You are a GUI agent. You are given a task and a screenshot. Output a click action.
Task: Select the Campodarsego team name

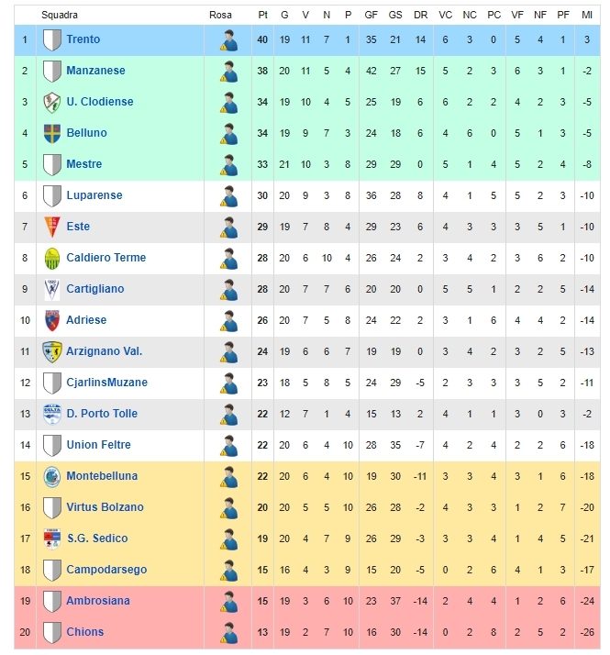[x=106, y=570]
